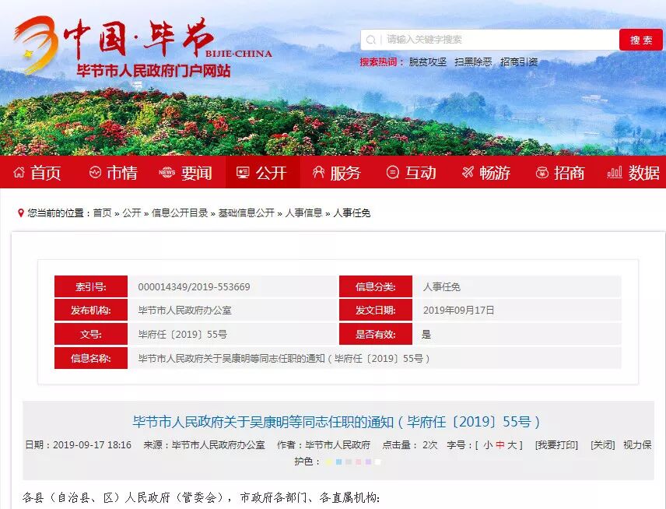Click the Bijie swirl logo
666x509 pixels.
coord(36,44)
